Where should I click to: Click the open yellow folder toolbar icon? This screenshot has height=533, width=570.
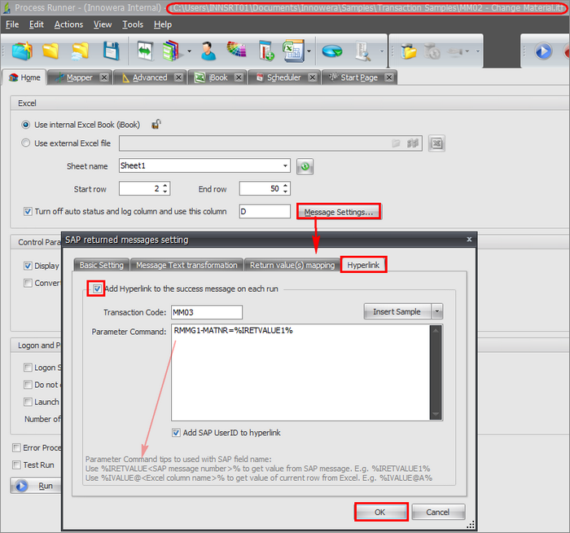[x=50, y=51]
